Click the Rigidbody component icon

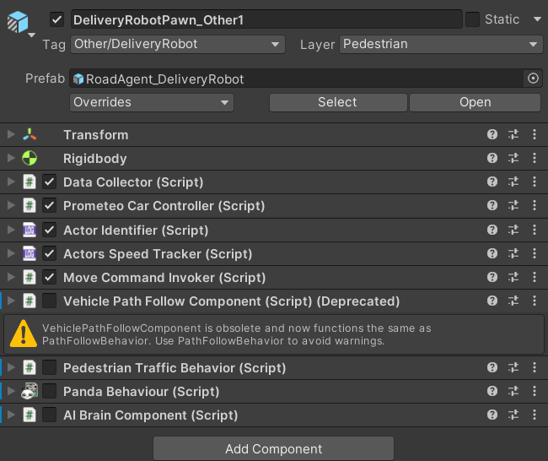30,158
